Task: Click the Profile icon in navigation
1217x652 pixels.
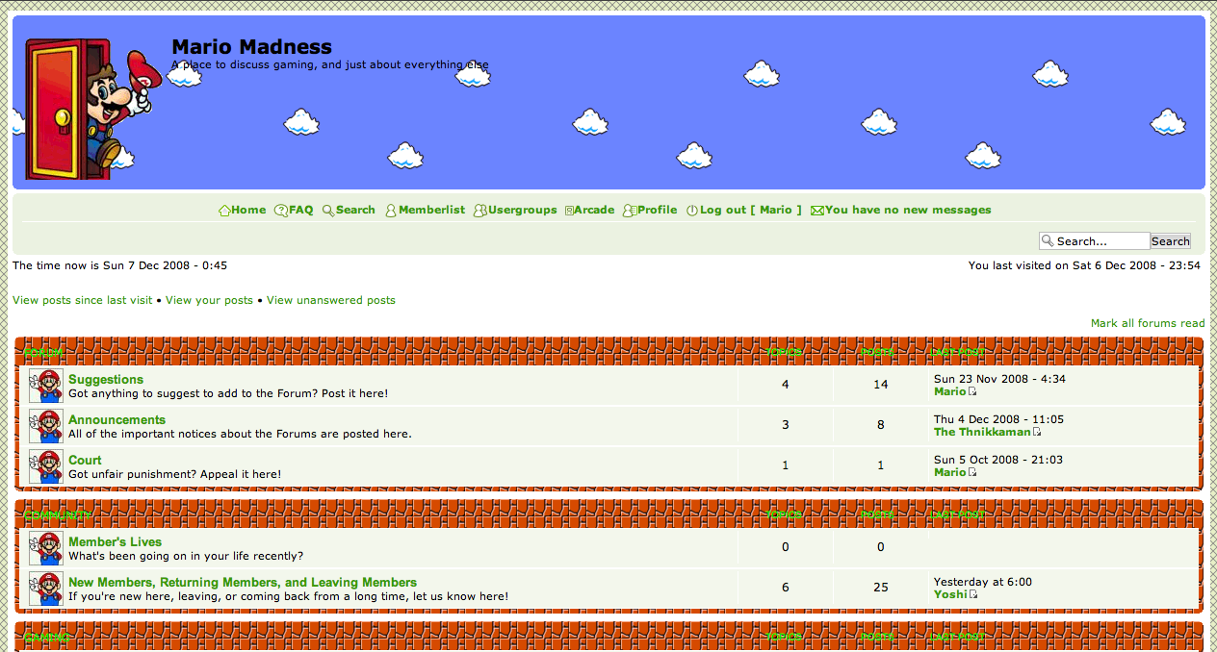Action: [x=630, y=211]
